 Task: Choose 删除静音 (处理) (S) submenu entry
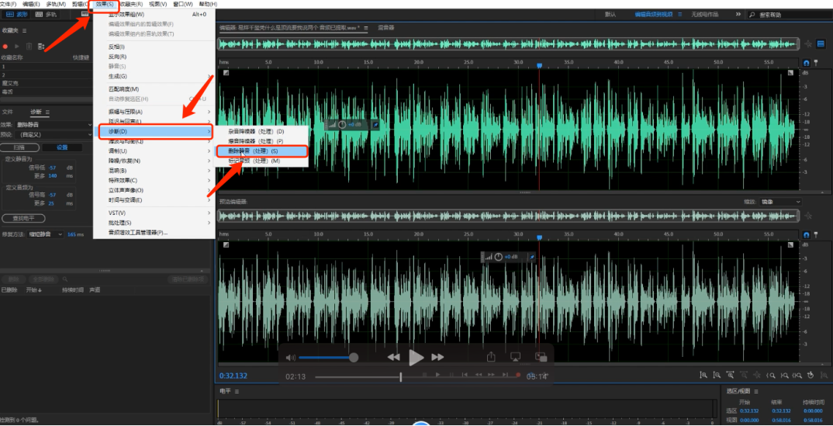[261, 151]
